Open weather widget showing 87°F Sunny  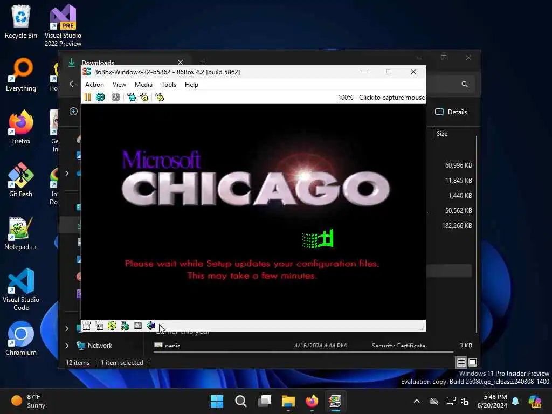tap(28, 401)
